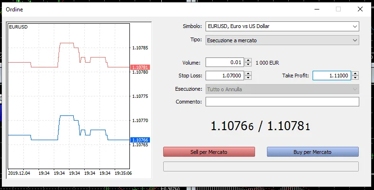374x190 pixels.
Task: Decrease Stop Loss with down arrow
Action: pyautogui.click(x=248, y=77)
